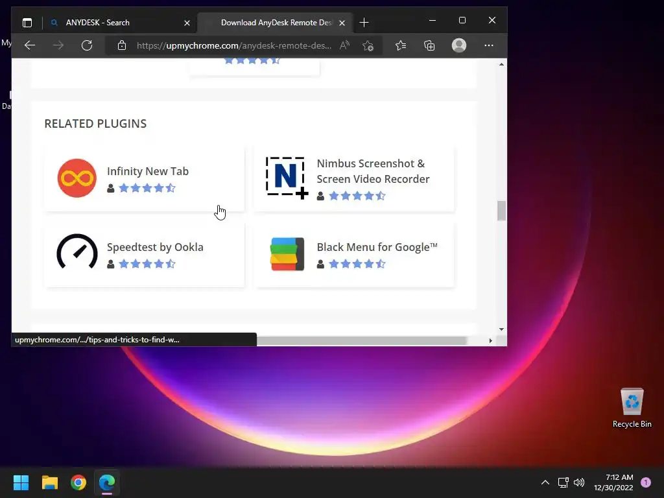Click the Black Menu user icon
The image size is (664, 498).
[x=320, y=265]
